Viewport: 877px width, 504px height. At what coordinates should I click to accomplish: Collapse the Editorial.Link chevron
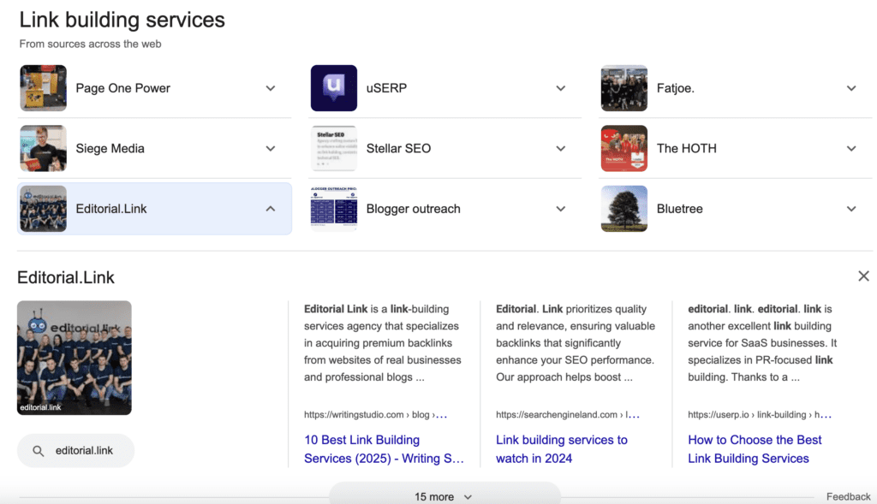[271, 209]
